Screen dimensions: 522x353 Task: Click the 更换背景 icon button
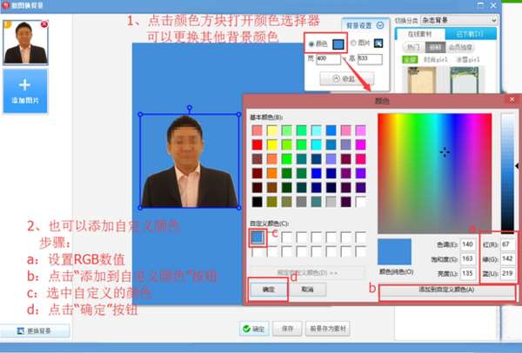[x=35, y=330]
